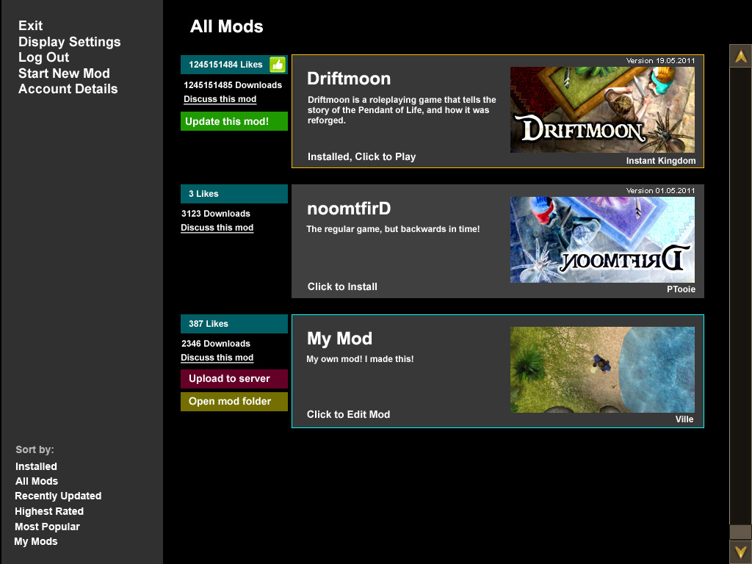The height and width of the screenshot is (564, 752).
Task: Open Discuss this mod link for Driftmoon
Action: click(220, 99)
